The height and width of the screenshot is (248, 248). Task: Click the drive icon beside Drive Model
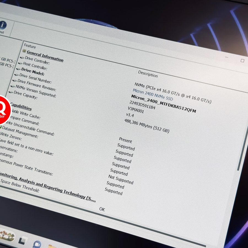[x=18, y=69]
